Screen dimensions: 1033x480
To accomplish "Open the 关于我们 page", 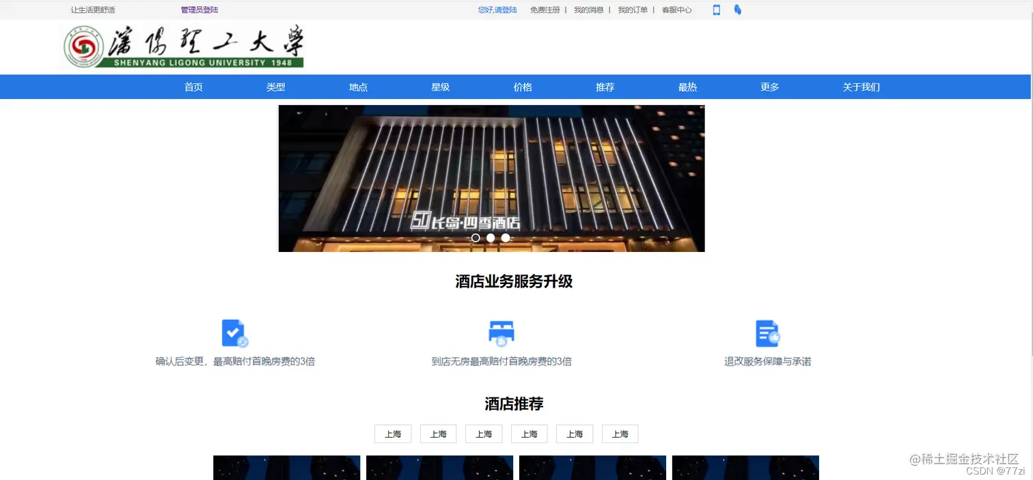I will coord(861,87).
